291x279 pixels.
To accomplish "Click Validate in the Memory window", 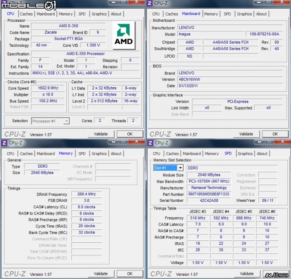I will coord(101,274).
